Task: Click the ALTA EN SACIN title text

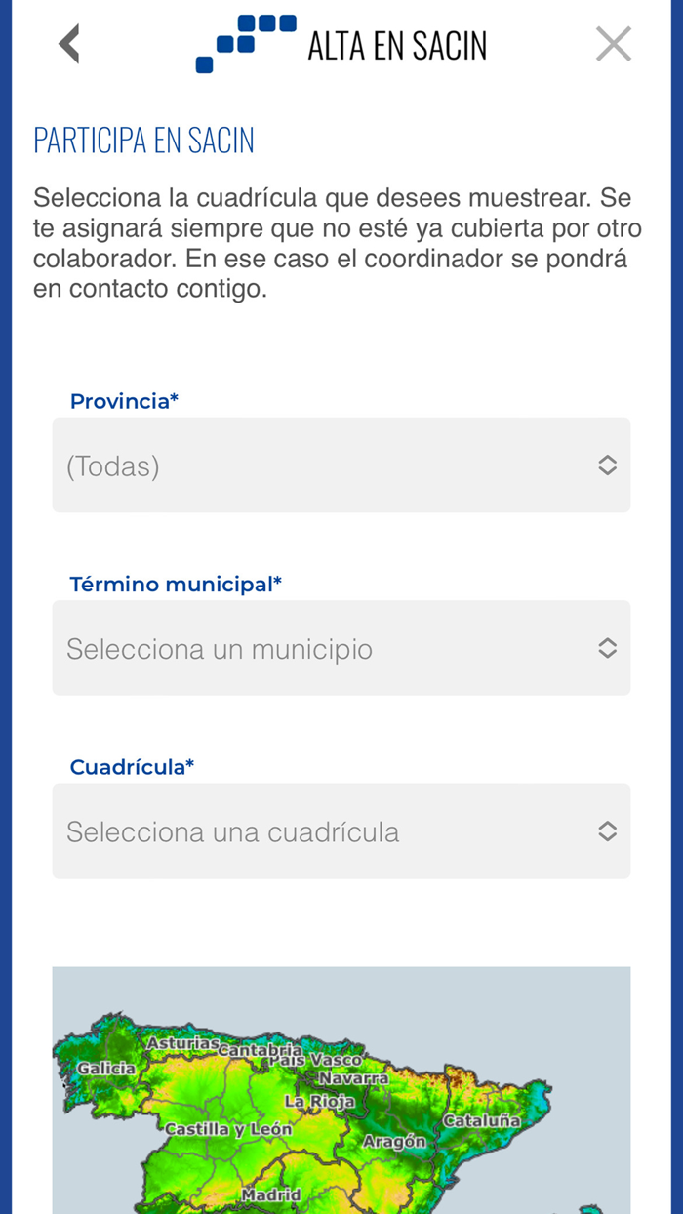Action: click(x=398, y=43)
